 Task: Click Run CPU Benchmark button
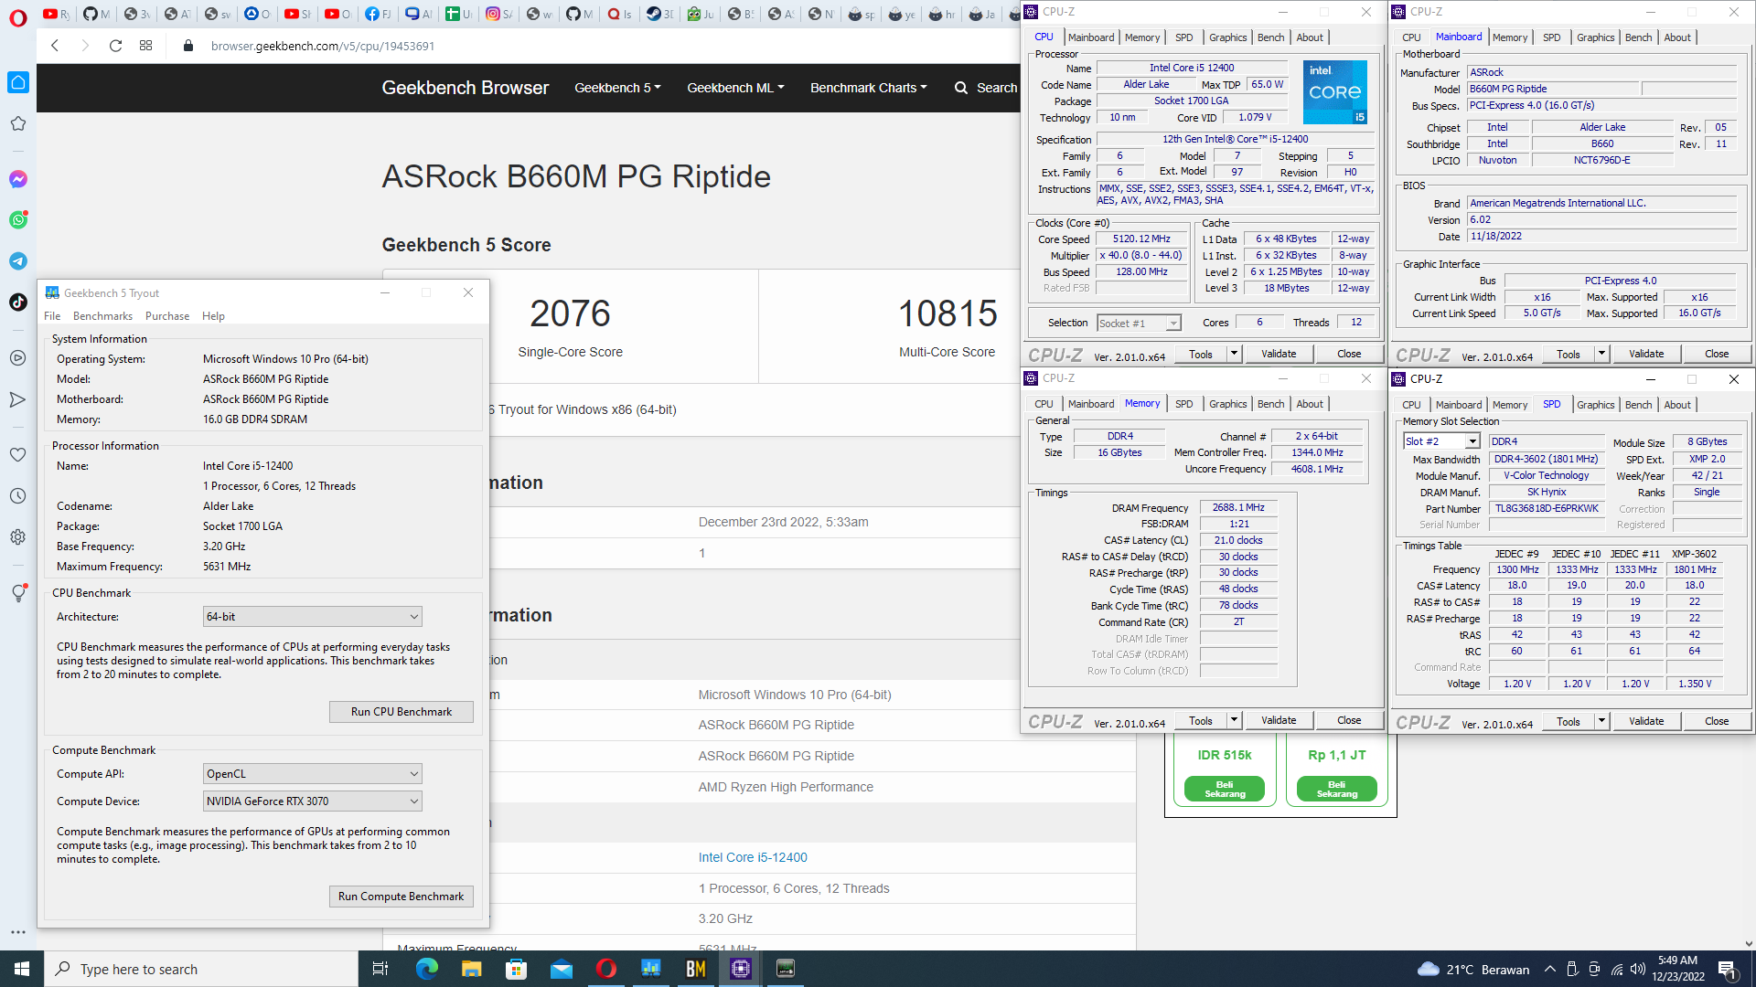(402, 712)
